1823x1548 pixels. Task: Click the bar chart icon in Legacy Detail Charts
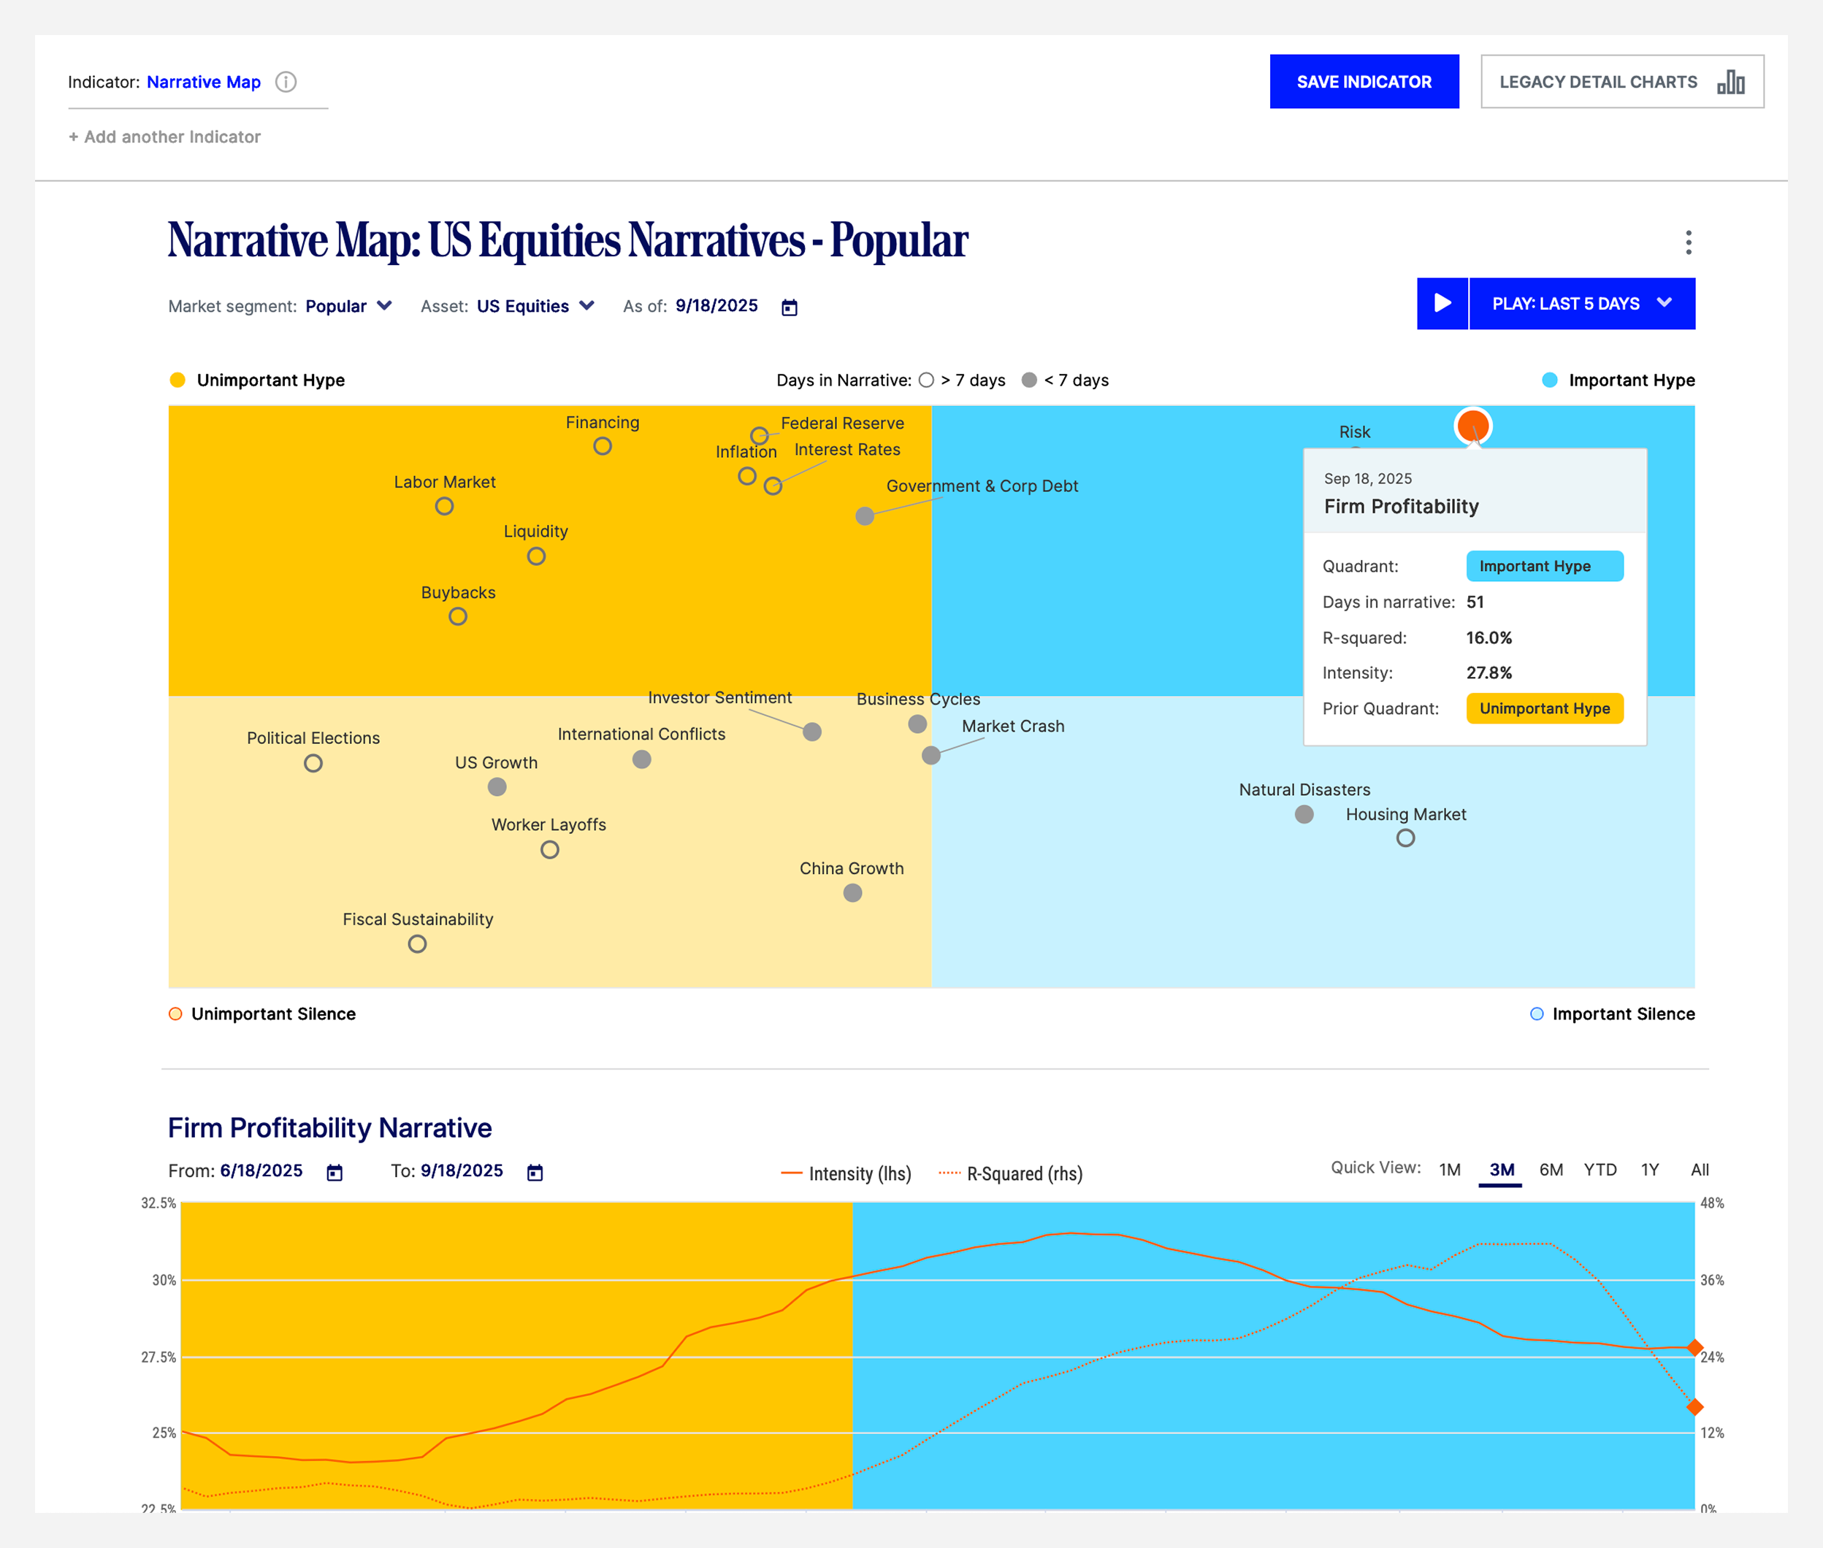click(1730, 82)
